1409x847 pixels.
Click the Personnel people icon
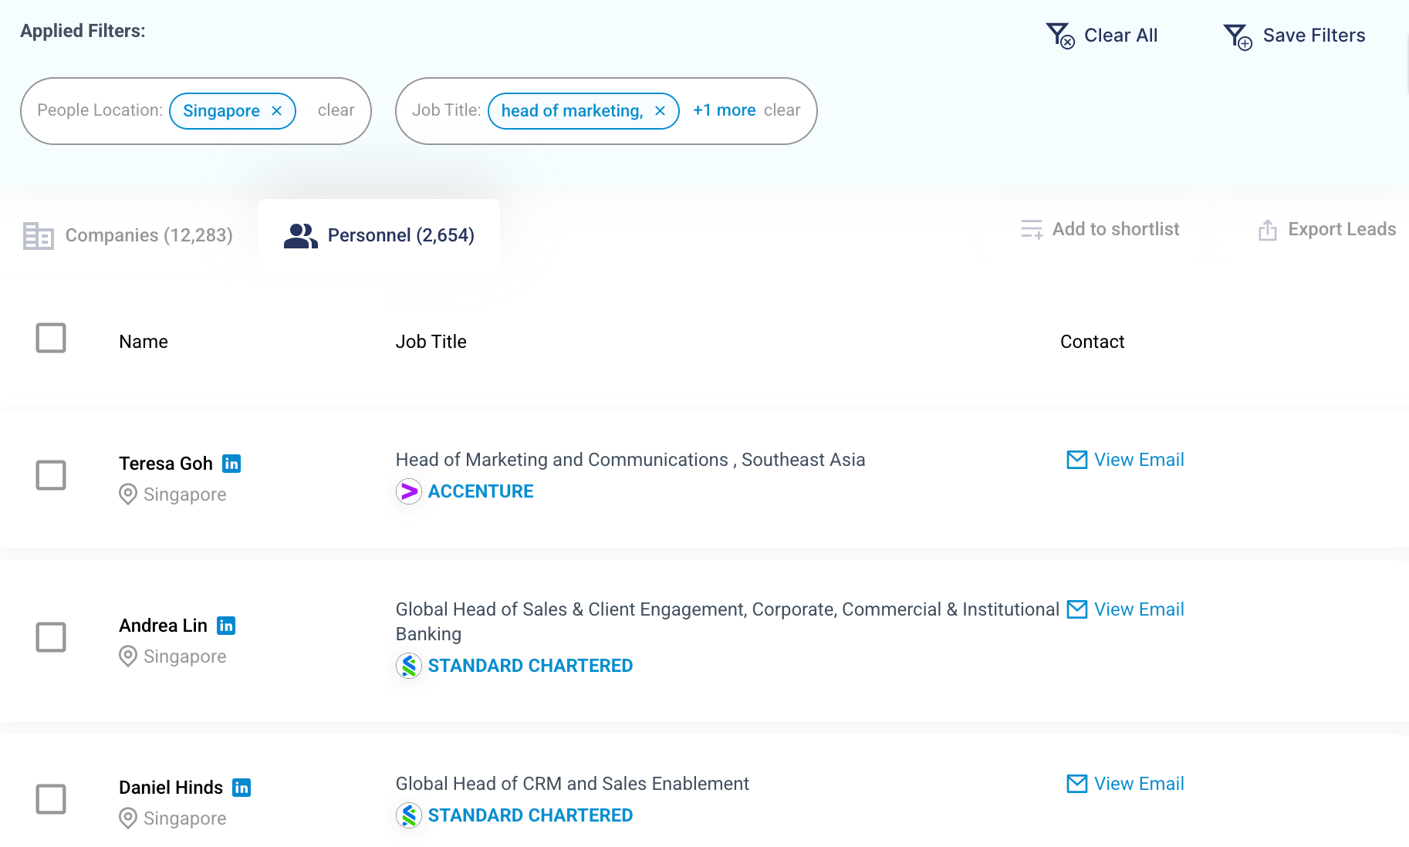click(x=300, y=236)
